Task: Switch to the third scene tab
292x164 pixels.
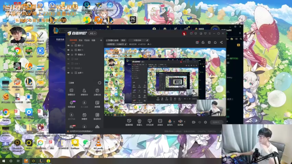Action: 87,40
